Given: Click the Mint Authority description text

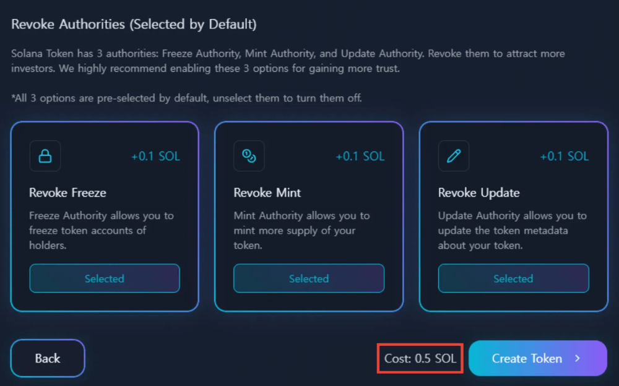Looking at the screenshot, I should point(301,230).
